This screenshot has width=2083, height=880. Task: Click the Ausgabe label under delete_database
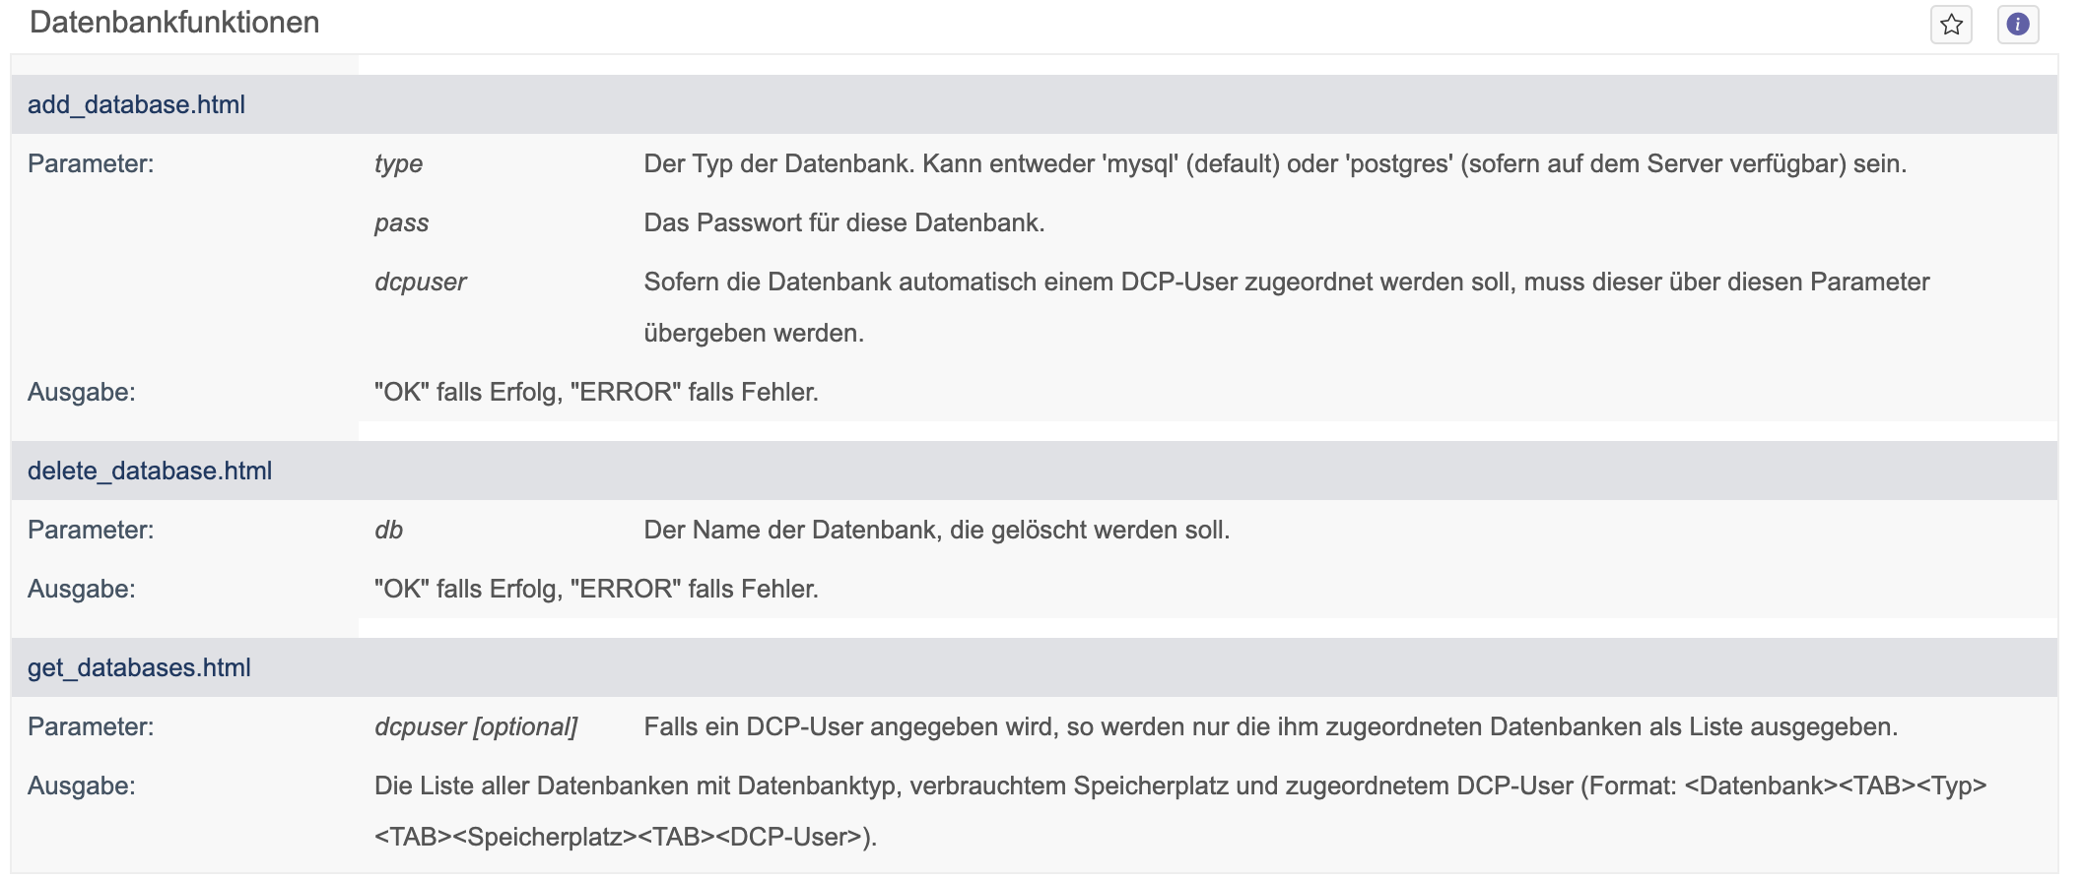(81, 589)
